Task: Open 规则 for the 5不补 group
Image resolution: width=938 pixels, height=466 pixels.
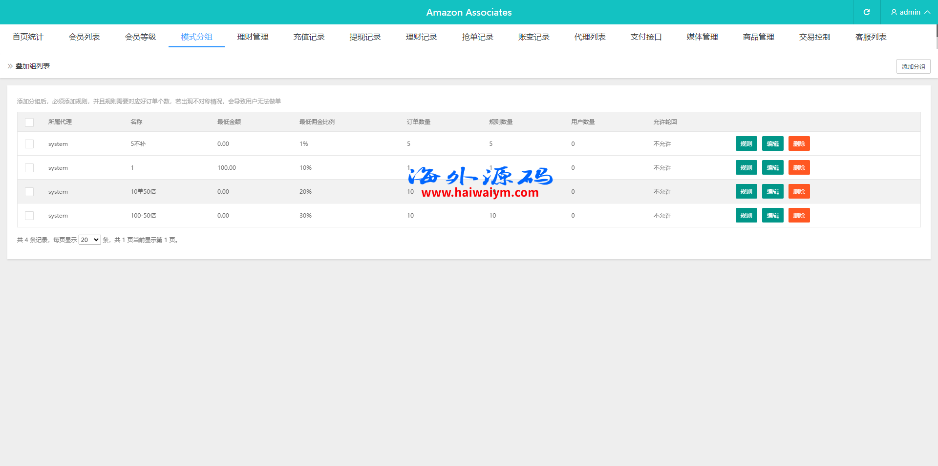Action: point(746,144)
